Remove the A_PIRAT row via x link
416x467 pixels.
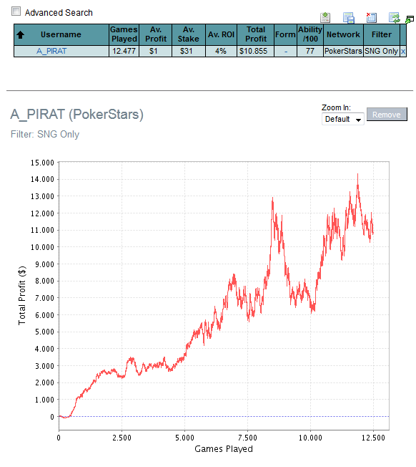[x=403, y=52]
